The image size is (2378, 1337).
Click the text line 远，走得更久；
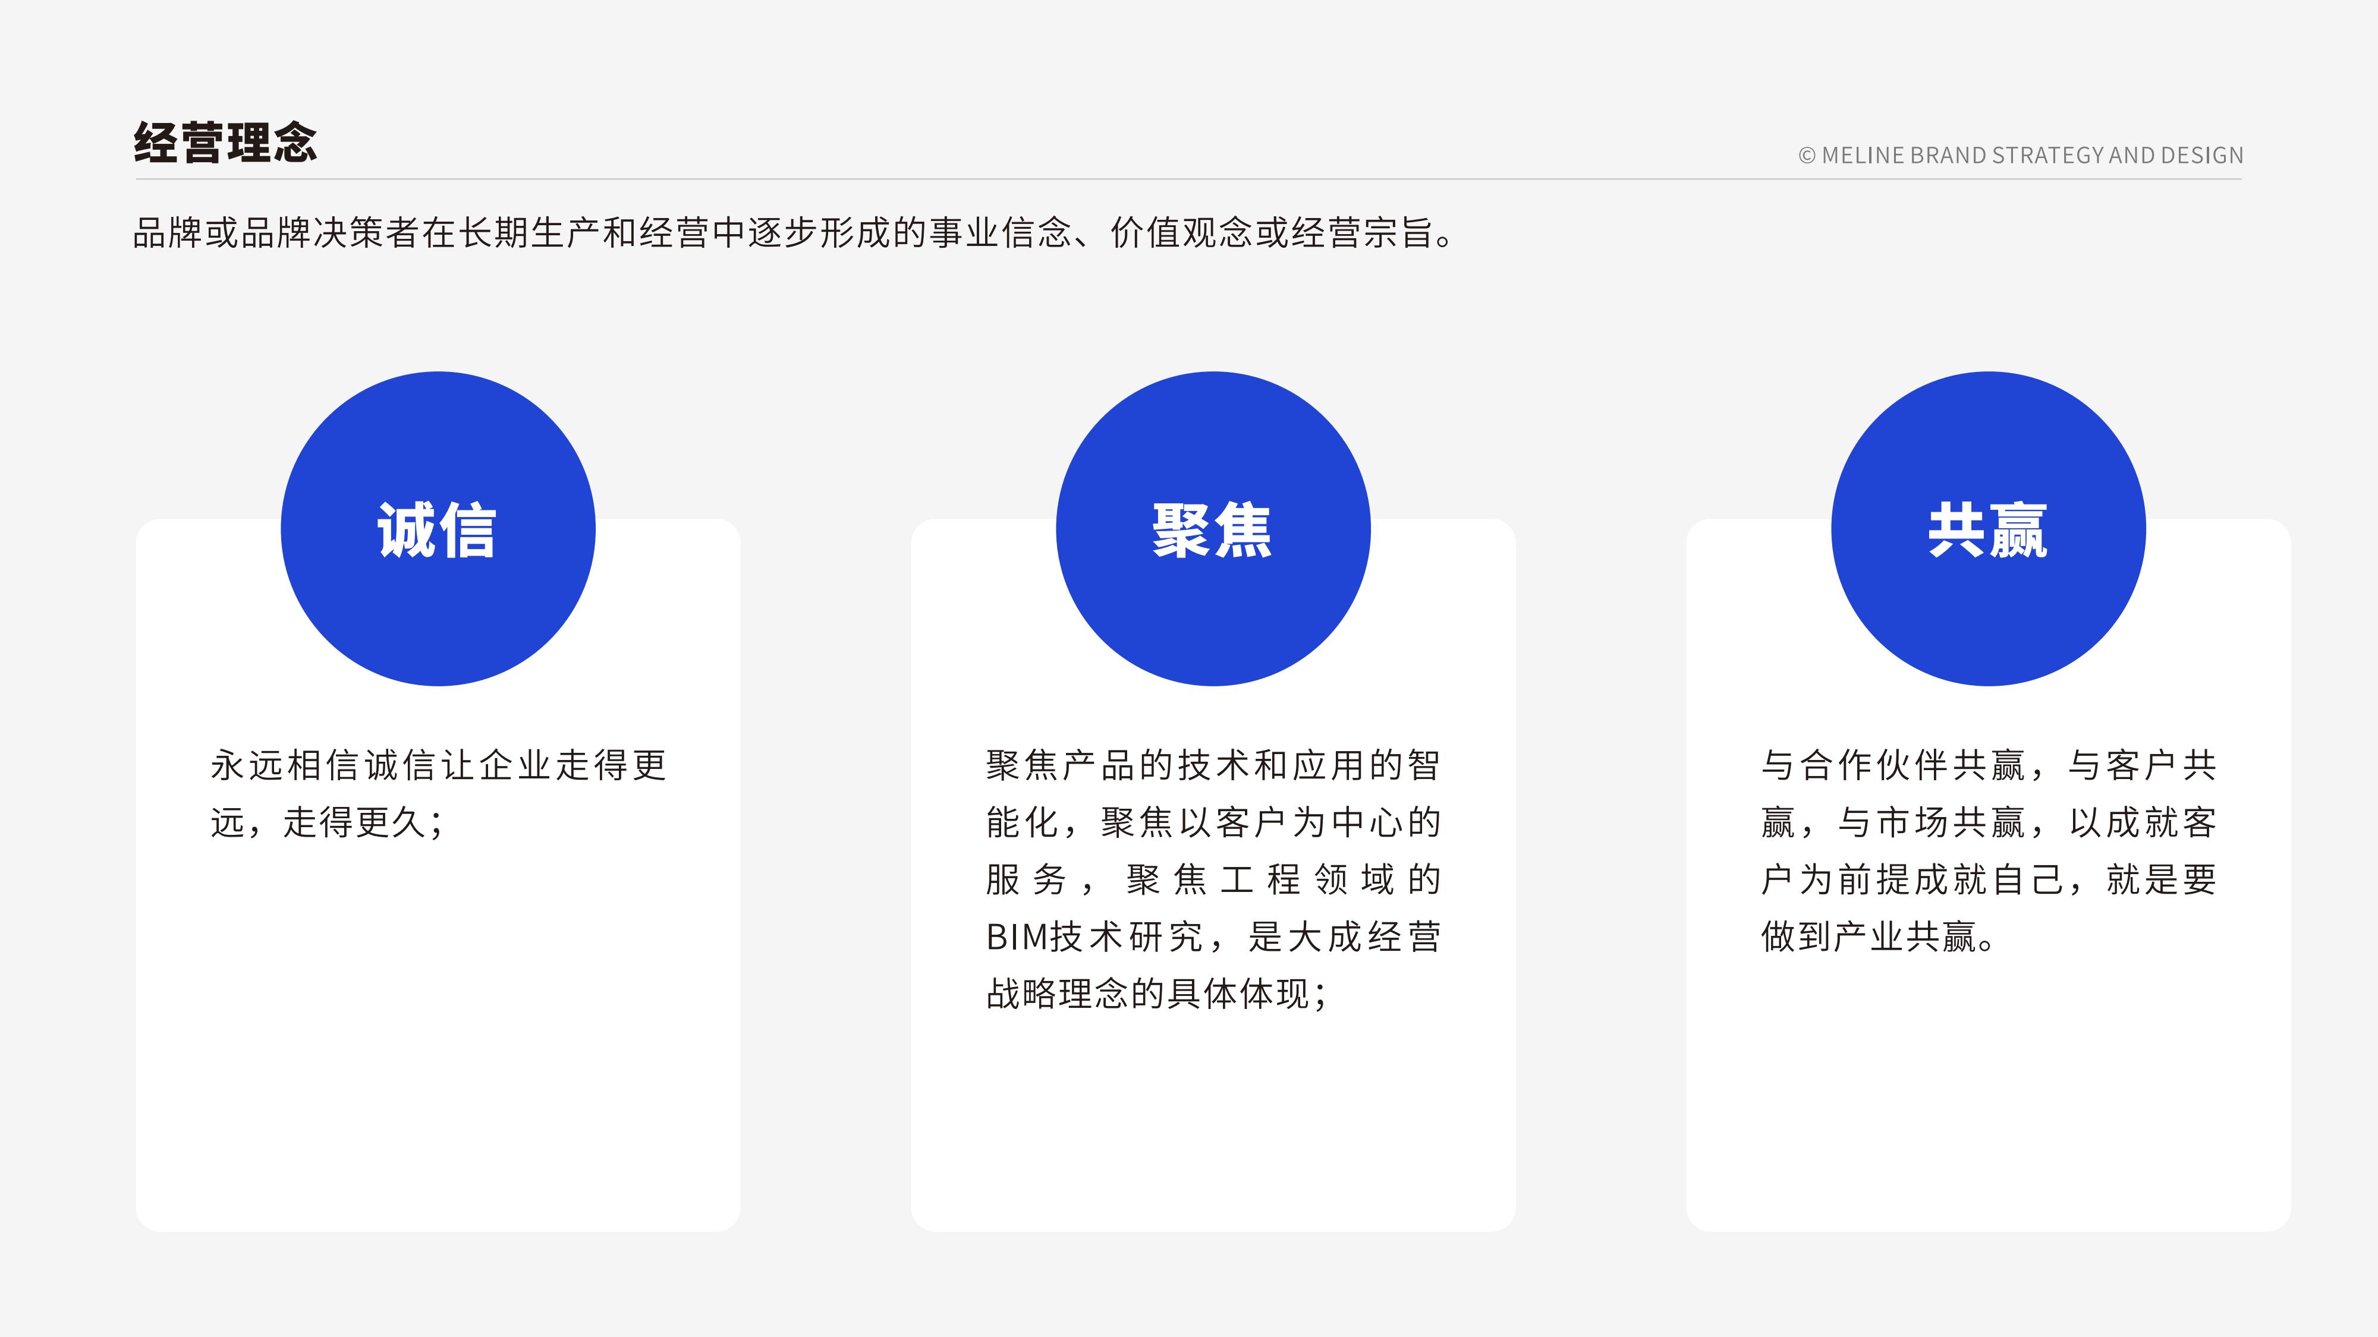point(328,822)
